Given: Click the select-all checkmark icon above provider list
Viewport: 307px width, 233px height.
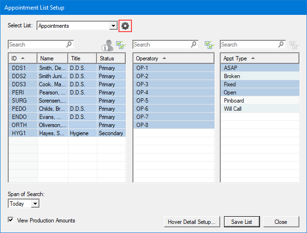Looking at the screenshot, I should [120, 45].
